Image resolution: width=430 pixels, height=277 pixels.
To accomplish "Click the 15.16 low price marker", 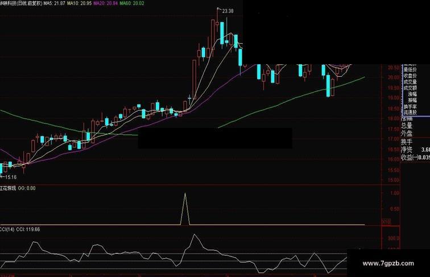I will coord(11,177).
